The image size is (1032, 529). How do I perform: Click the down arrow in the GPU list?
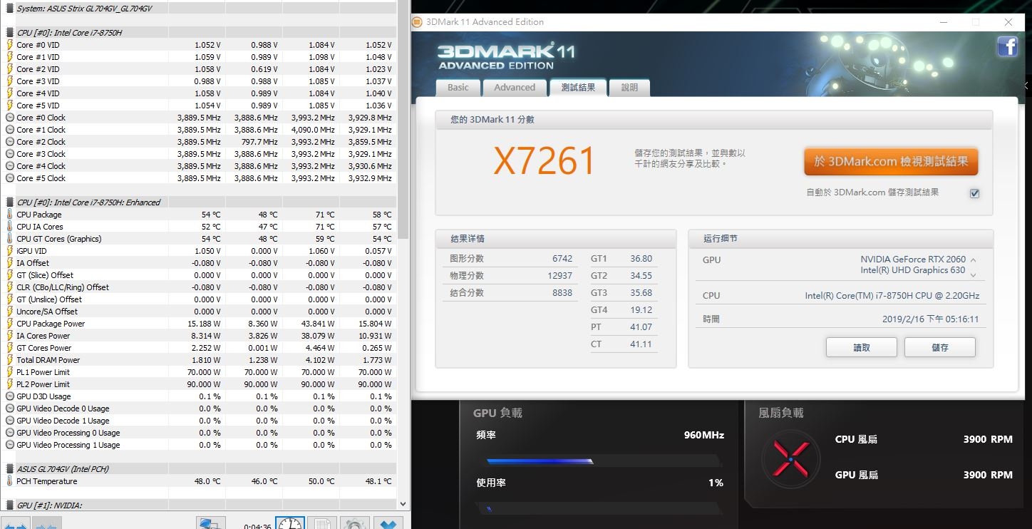pyautogui.click(x=973, y=274)
